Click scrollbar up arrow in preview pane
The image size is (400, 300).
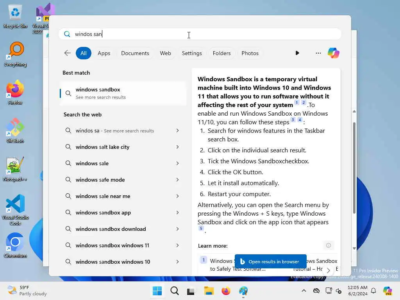[x=354, y=111]
